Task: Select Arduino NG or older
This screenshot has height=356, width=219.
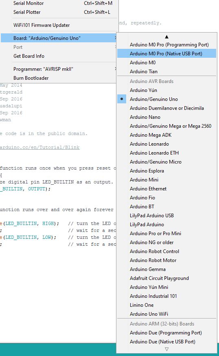Action: [x=166, y=242]
